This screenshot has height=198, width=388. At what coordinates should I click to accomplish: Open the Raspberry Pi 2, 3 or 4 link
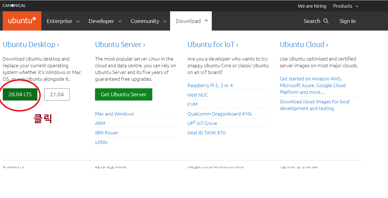pos(210,85)
